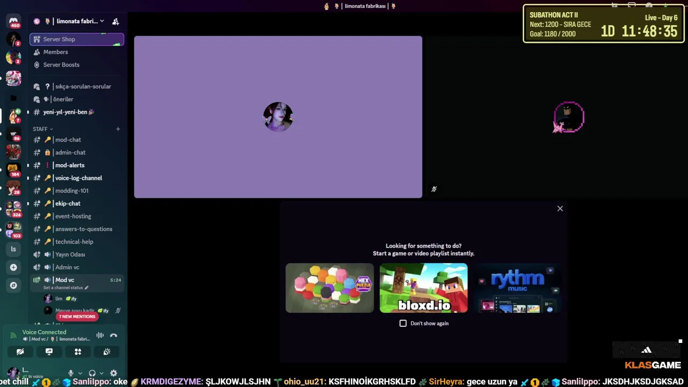
Task: Click lim's avatar in the video tile
Action: click(278, 117)
